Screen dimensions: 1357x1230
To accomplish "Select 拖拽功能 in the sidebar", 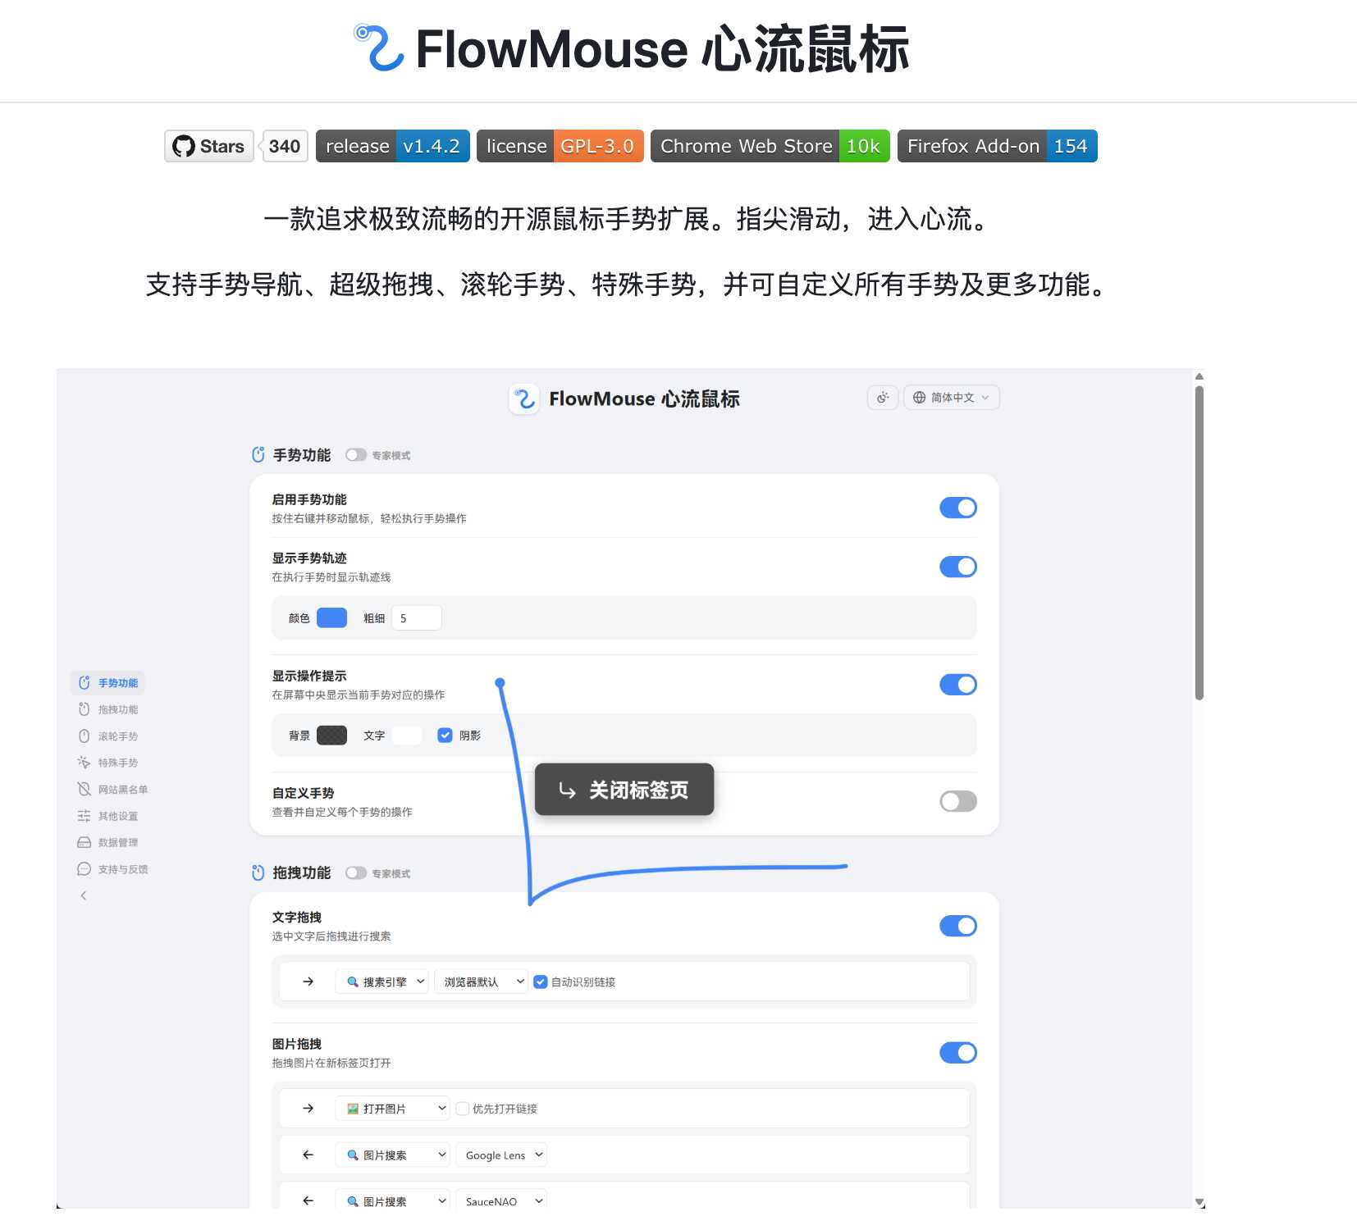I will (107, 709).
